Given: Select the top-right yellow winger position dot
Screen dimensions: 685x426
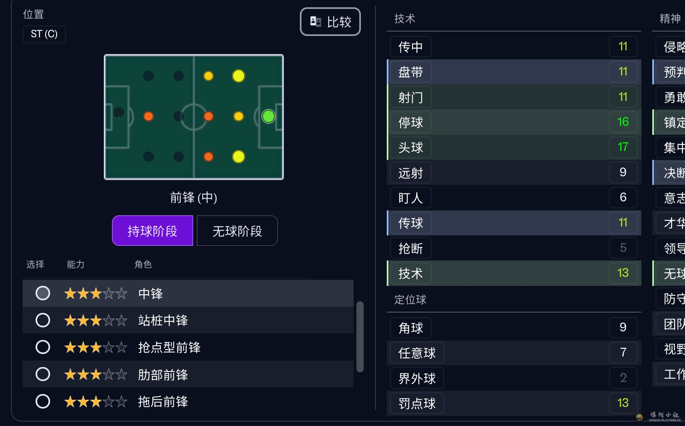Looking at the screenshot, I should click(238, 76).
